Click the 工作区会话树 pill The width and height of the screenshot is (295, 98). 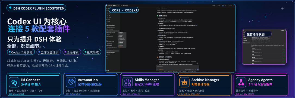[49, 52]
